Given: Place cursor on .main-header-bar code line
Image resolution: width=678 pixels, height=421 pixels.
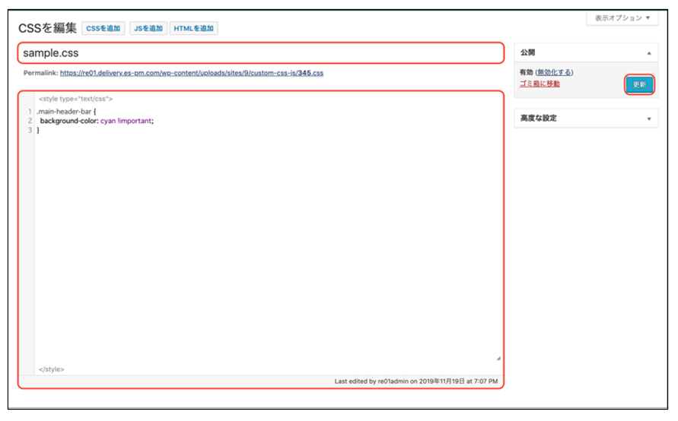Looking at the screenshot, I should (x=64, y=112).
